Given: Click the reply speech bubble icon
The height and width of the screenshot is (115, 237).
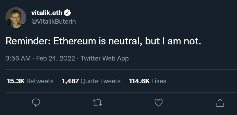Looking at the screenshot, I should click(36, 103).
